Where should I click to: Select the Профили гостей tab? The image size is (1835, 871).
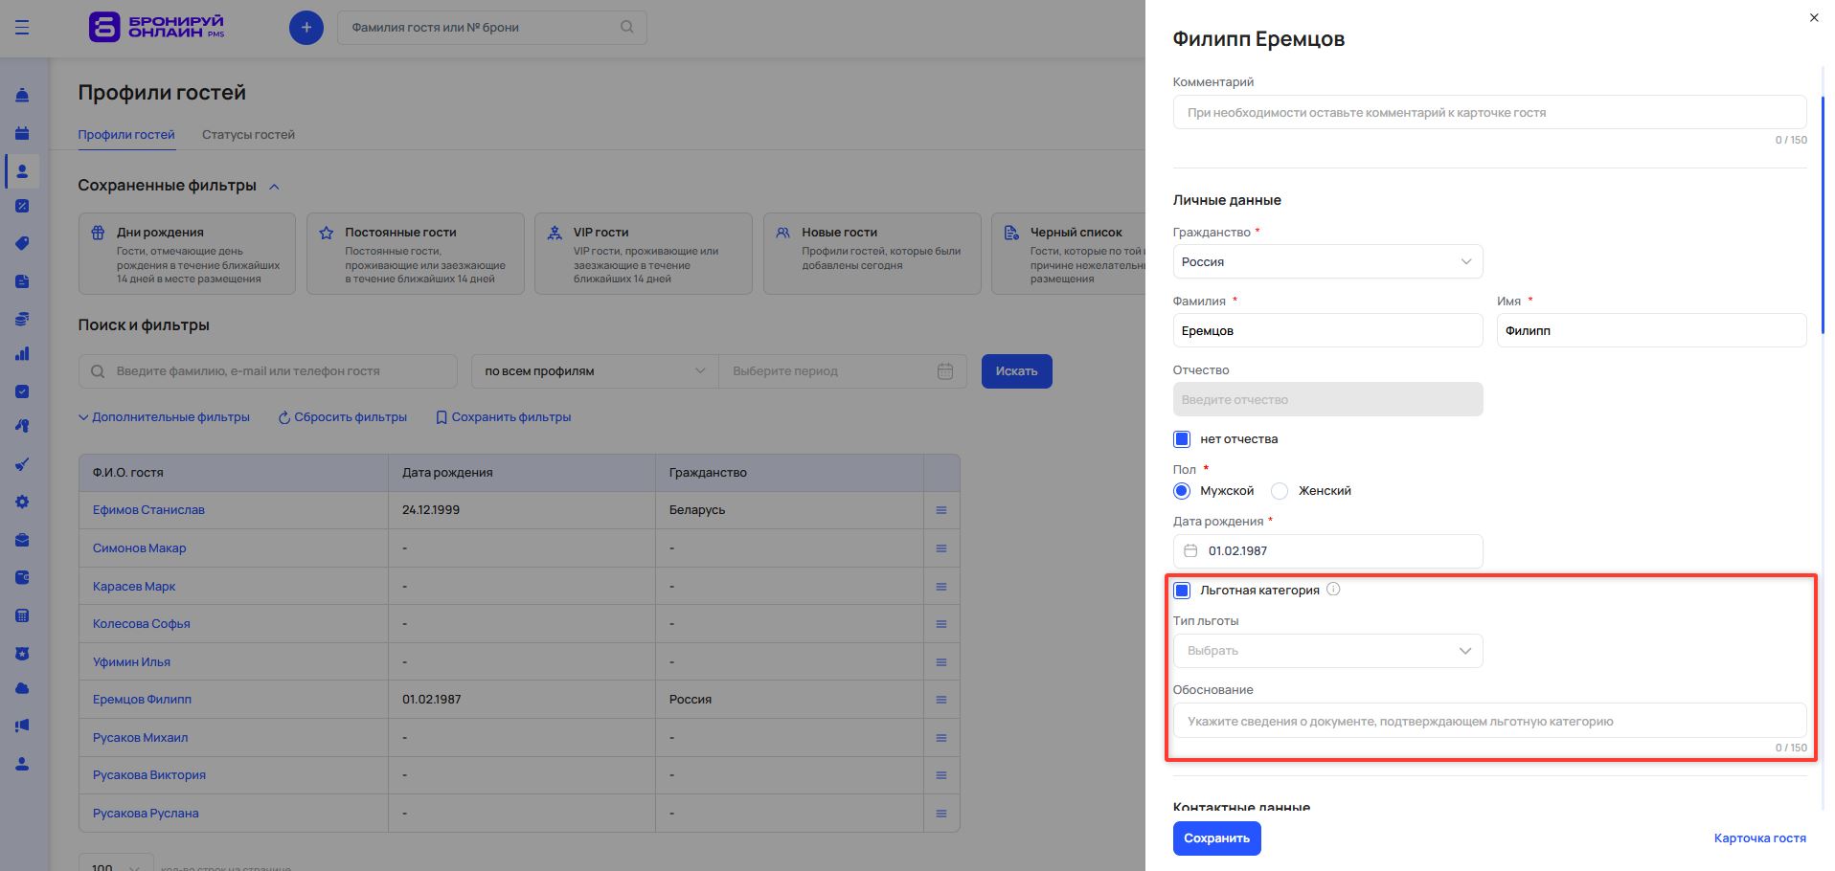click(x=126, y=135)
